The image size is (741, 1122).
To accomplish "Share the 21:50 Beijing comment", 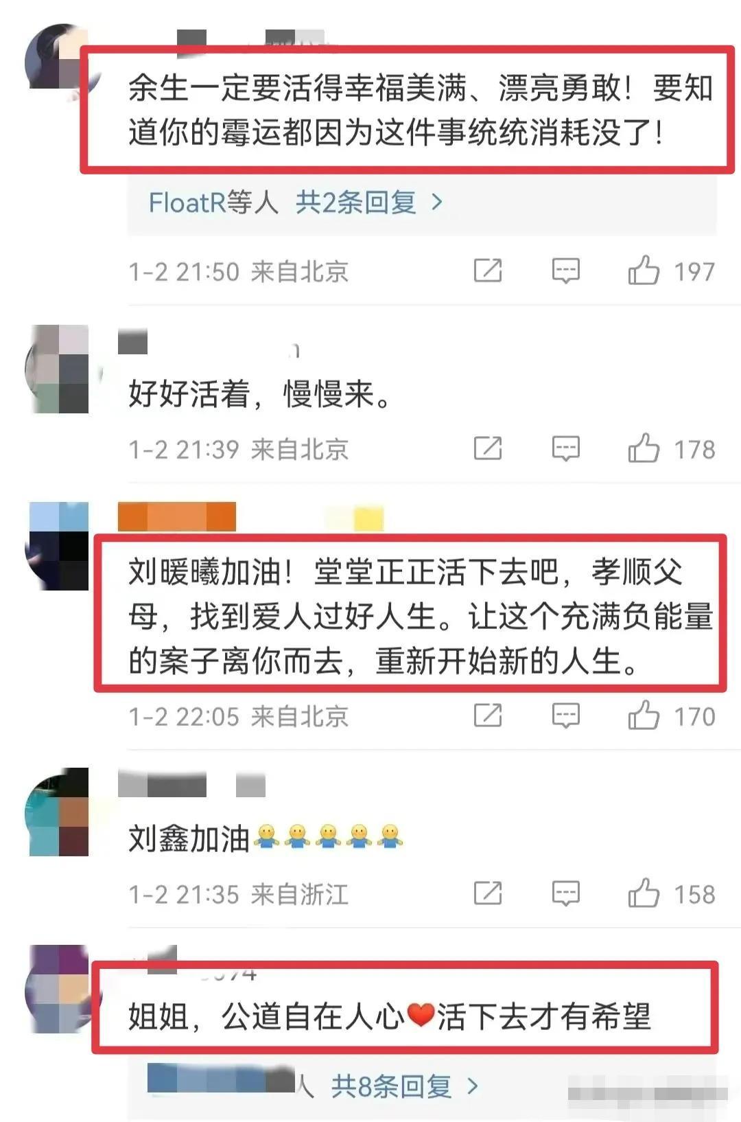I will pyautogui.click(x=488, y=271).
